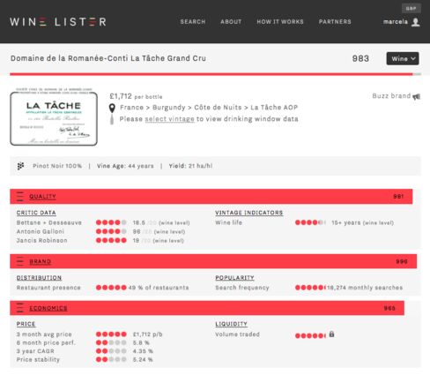Click the Buzz brand megaphone icon

tap(417, 96)
